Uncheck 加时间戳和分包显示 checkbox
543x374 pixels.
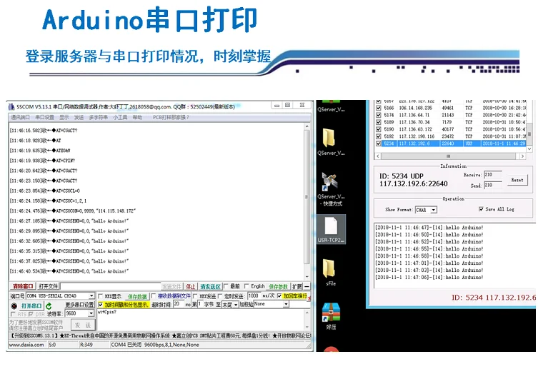pos(101,305)
